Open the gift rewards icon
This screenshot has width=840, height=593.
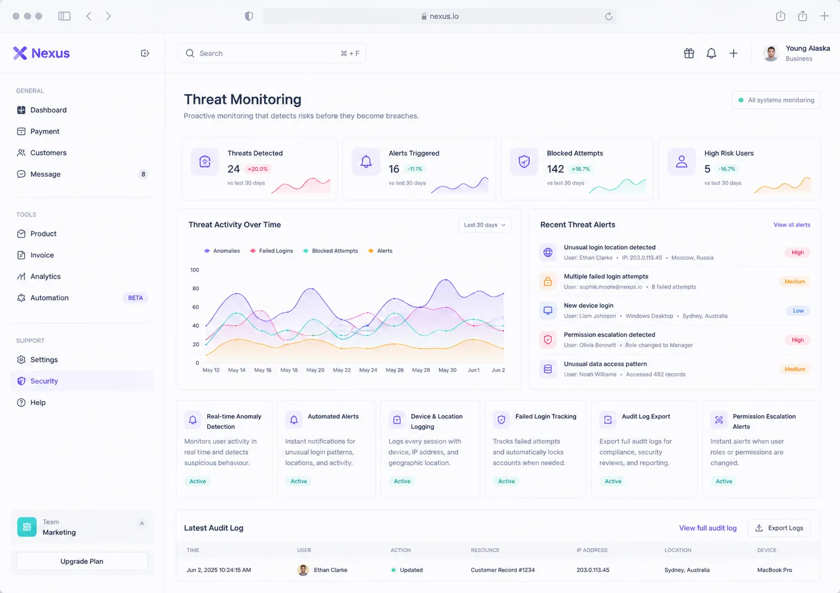[x=689, y=53]
